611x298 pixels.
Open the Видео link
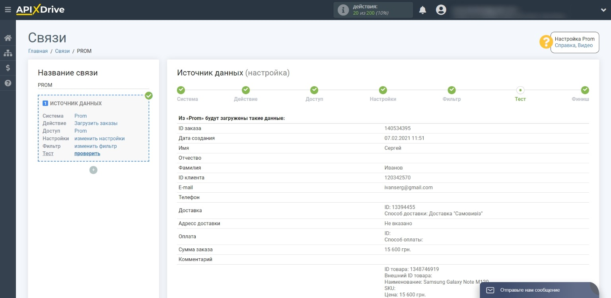tap(585, 45)
